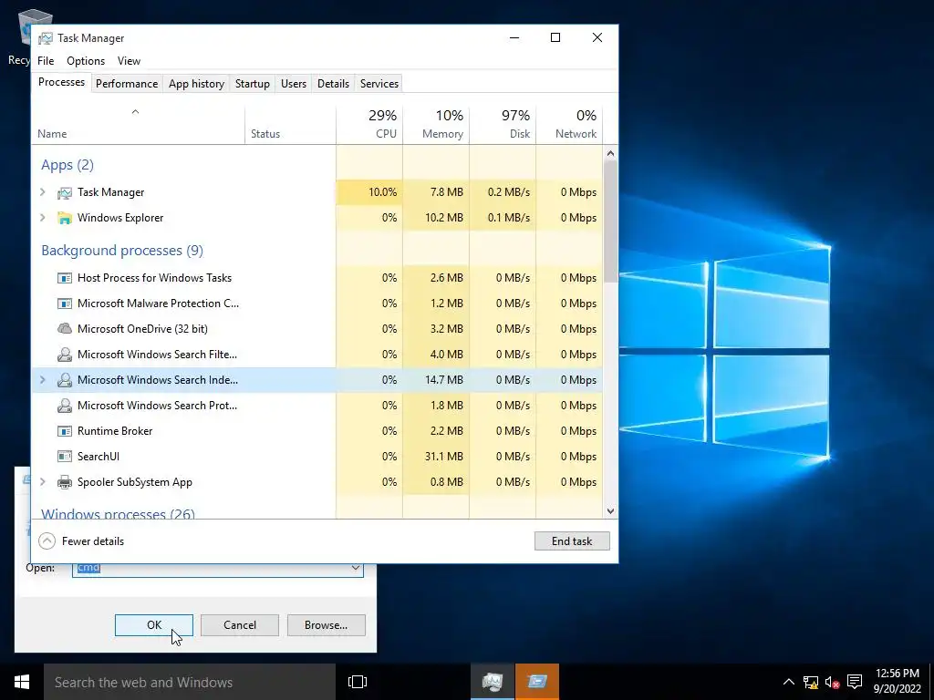Switch to the Services tab
Screen dimensions: 934x700
point(379,84)
